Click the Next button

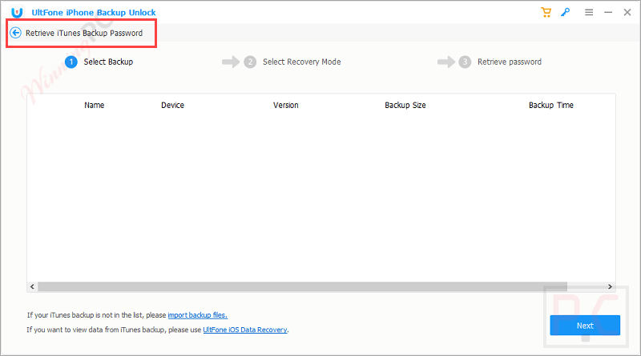click(585, 326)
